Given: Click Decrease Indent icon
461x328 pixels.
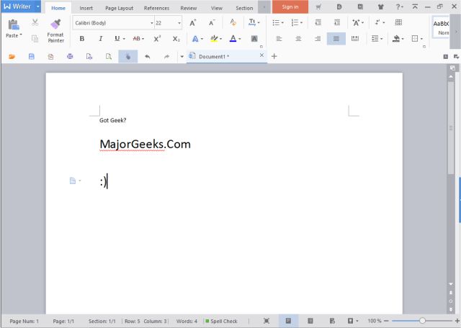Looking at the screenshot, I should point(318,22).
